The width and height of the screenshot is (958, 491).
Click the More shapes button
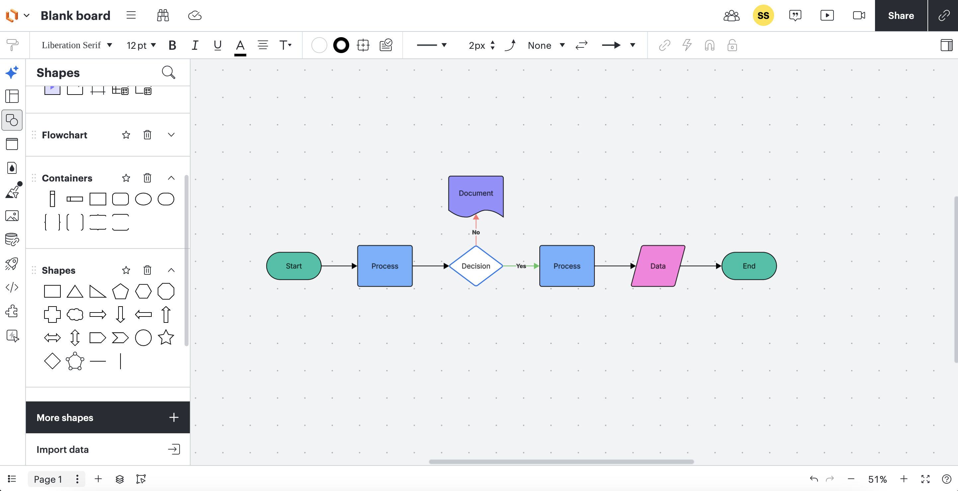[x=108, y=417]
